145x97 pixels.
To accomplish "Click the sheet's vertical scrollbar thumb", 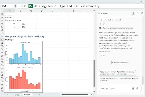I will [94, 74].
